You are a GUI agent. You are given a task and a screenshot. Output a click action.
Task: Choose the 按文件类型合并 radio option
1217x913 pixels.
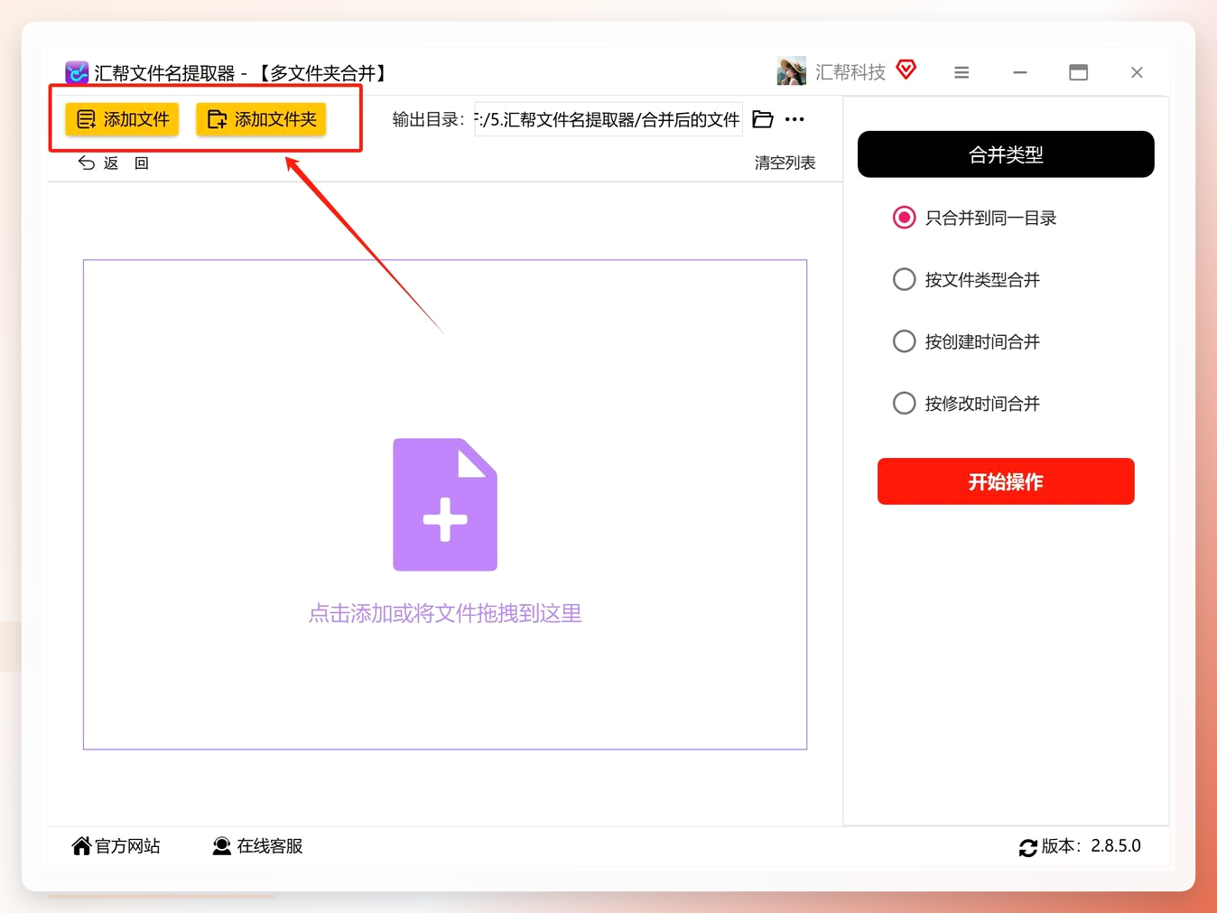[904, 280]
